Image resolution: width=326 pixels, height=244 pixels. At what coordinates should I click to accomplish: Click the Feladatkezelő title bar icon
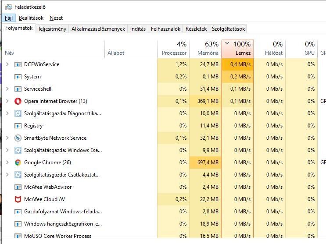coord(8,7)
